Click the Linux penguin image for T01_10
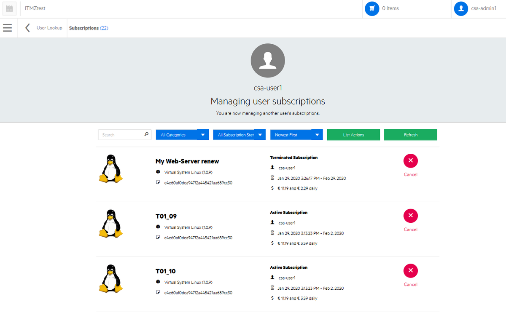Image resolution: width=506 pixels, height=315 pixels. [110, 279]
